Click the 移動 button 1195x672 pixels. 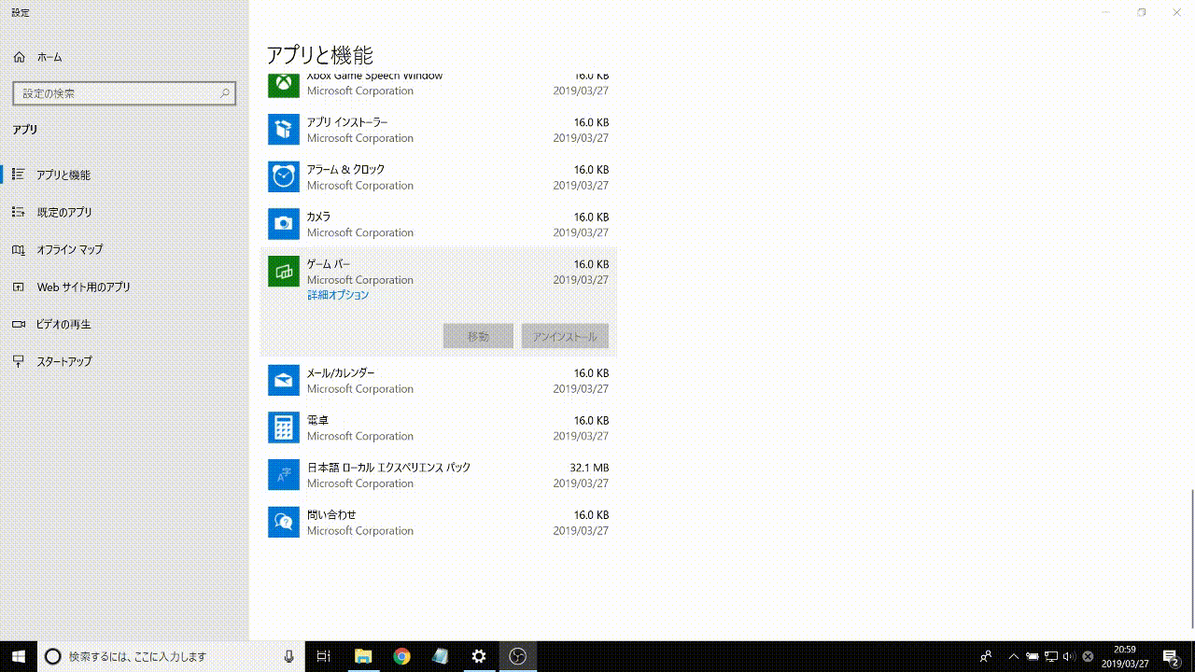click(x=478, y=336)
